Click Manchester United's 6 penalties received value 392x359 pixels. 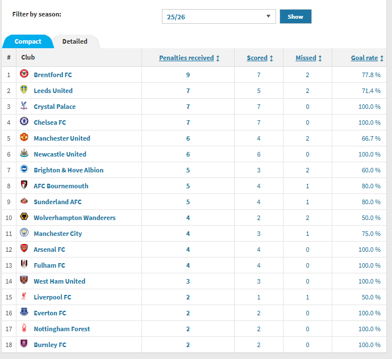[188, 138]
